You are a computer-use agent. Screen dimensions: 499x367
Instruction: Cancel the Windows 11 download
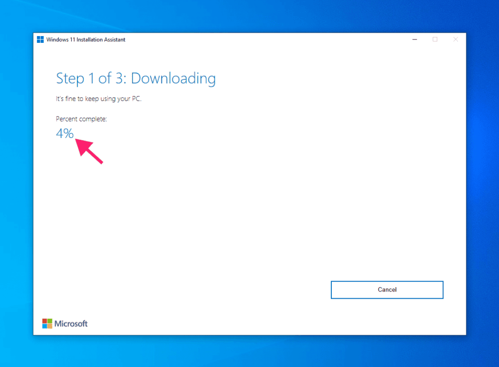click(387, 290)
